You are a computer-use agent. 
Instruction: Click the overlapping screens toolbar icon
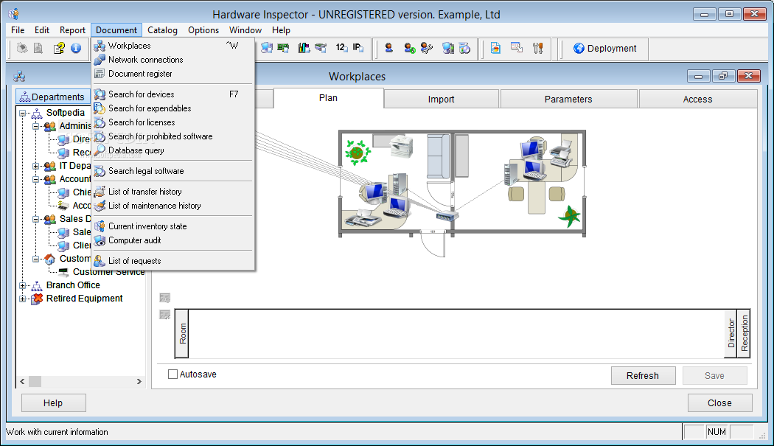pyautogui.click(x=517, y=48)
